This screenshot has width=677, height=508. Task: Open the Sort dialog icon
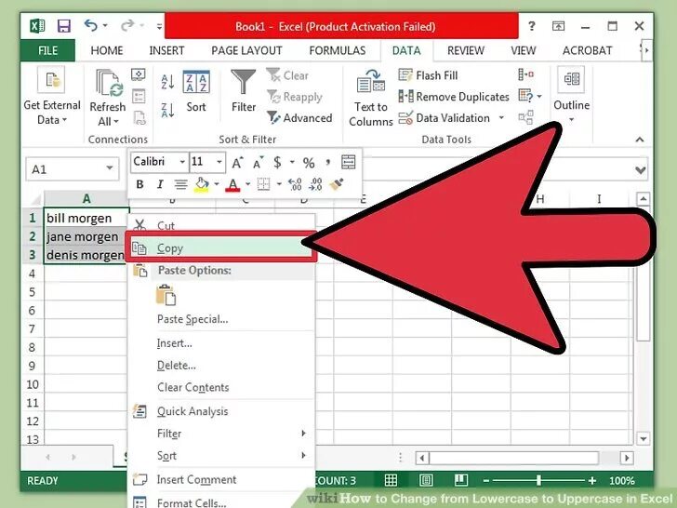click(196, 82)
